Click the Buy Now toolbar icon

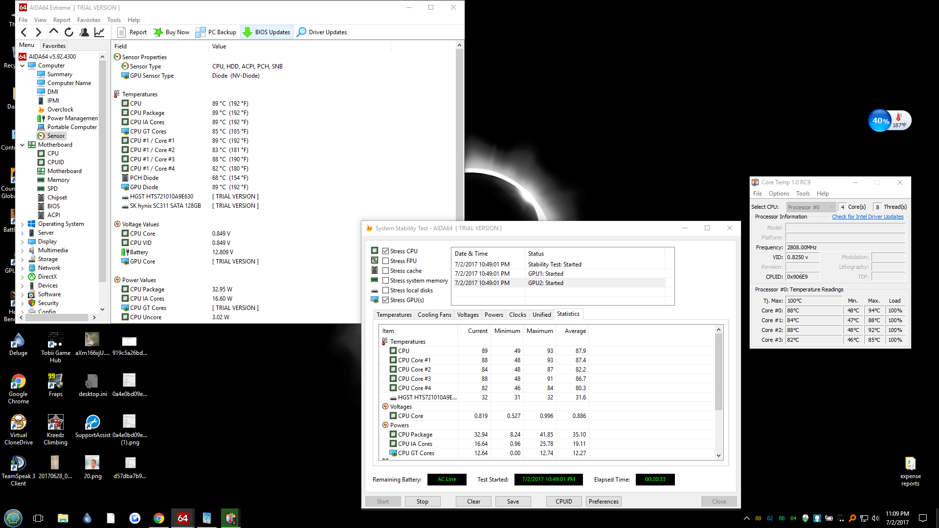coord(158,32)
